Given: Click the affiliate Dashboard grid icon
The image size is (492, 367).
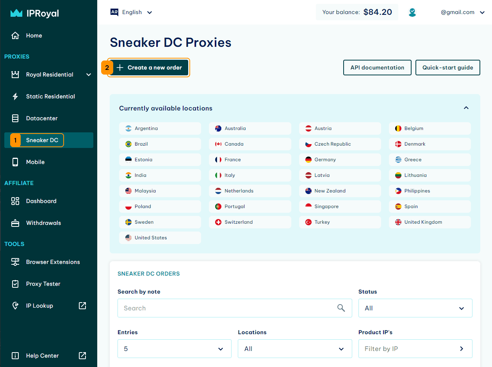Looking at the screenshot, I should (15, 201).
